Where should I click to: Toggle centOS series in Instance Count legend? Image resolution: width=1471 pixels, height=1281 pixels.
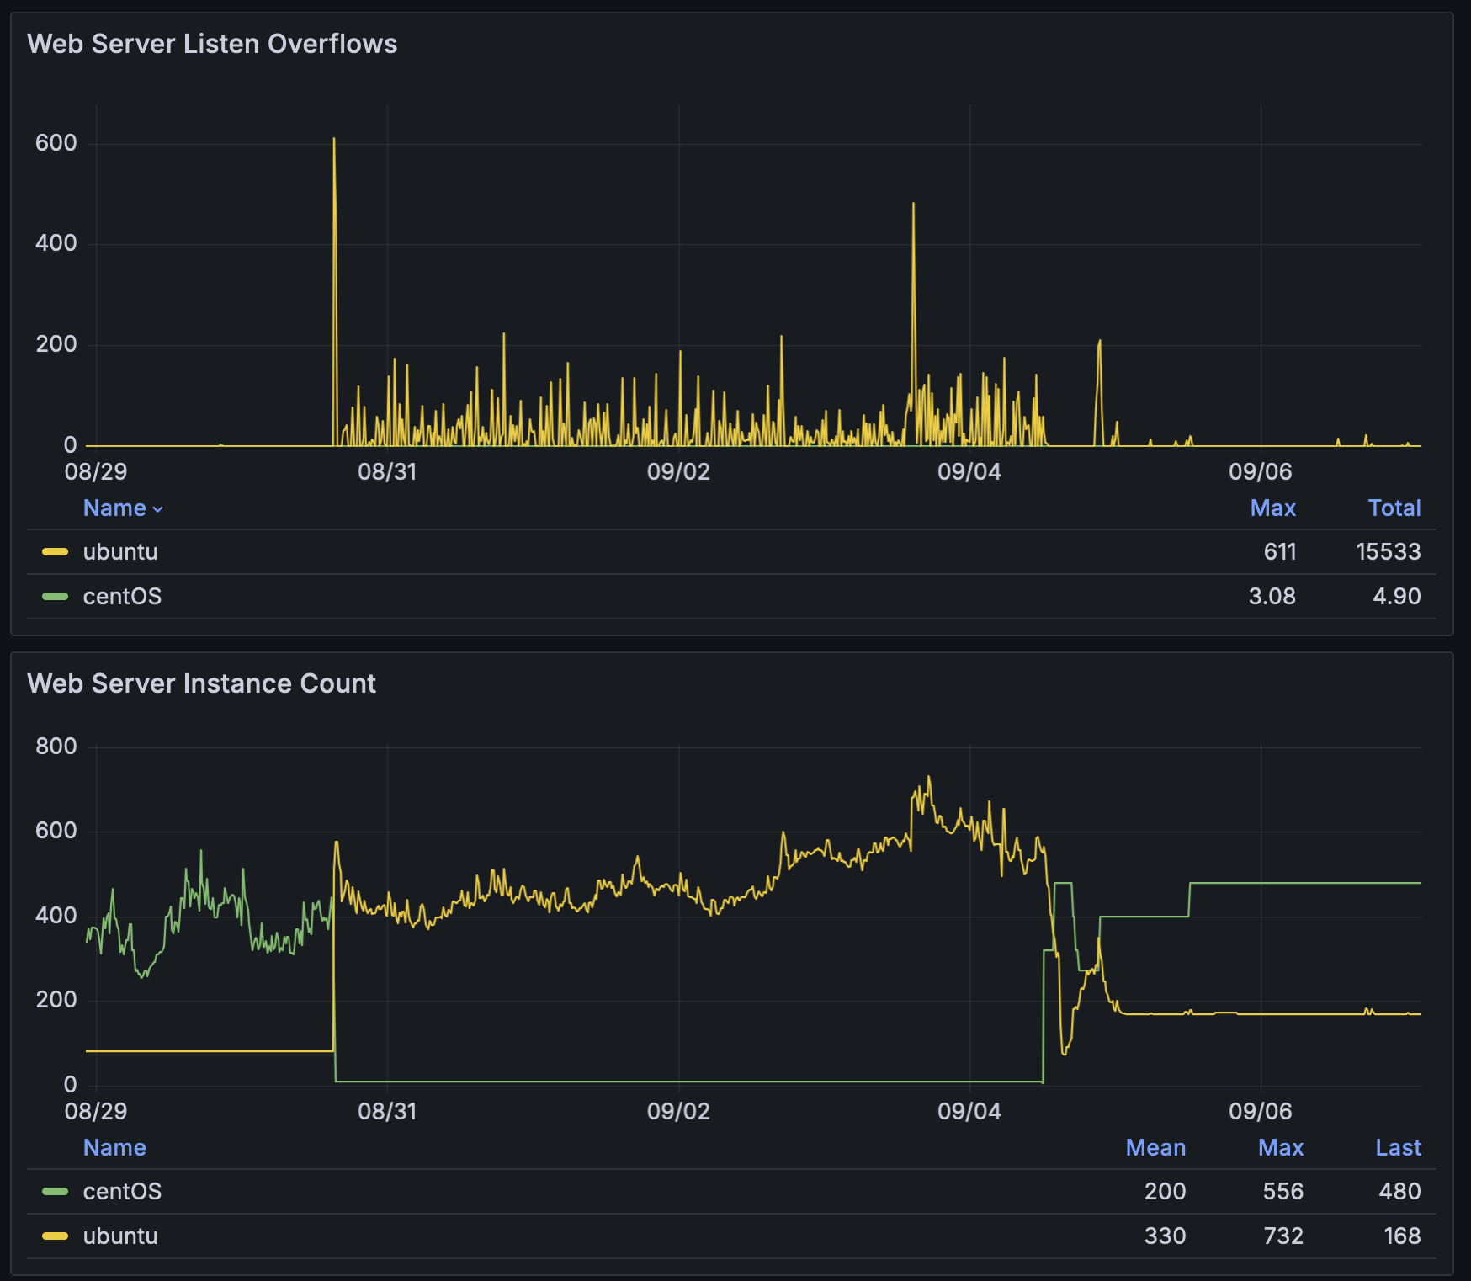122,1192
